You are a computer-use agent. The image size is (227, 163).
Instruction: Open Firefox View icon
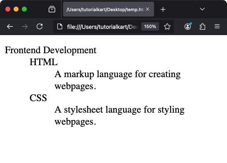coord(52,9)
